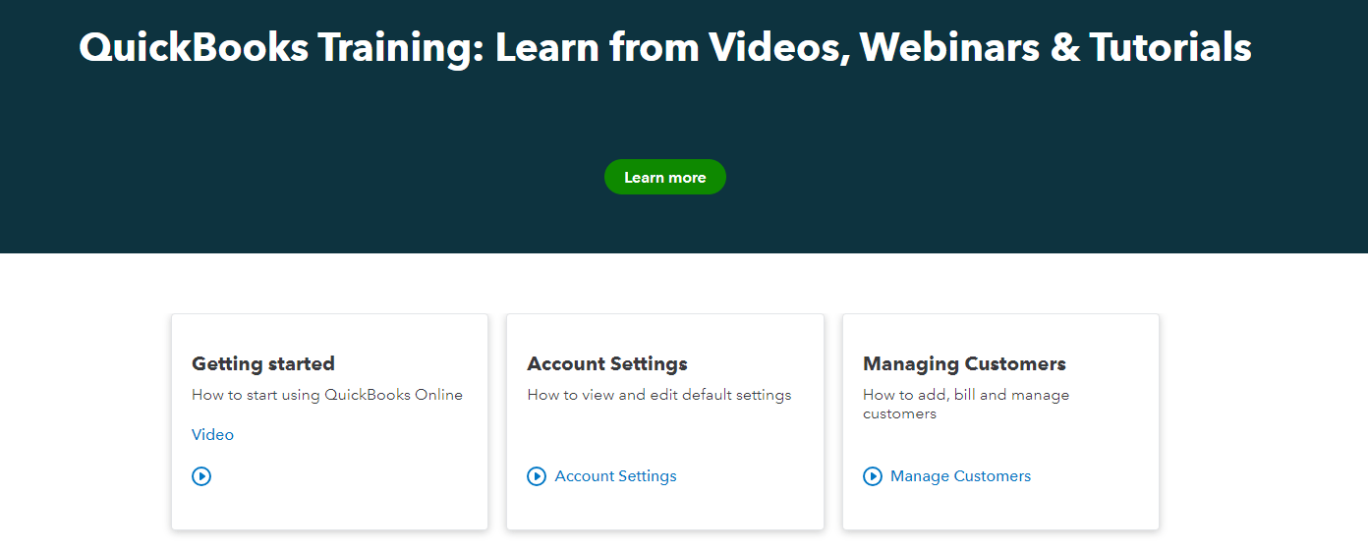Click 'How to add, bill and manage customers' text

966,404
